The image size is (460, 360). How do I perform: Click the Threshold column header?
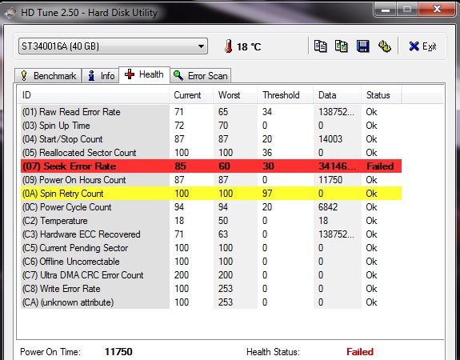[x=285, y=95]
